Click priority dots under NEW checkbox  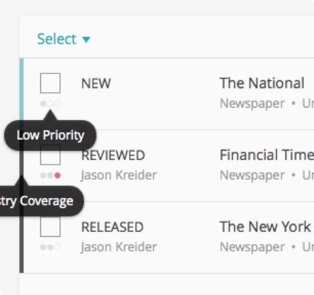pos(50,104)
